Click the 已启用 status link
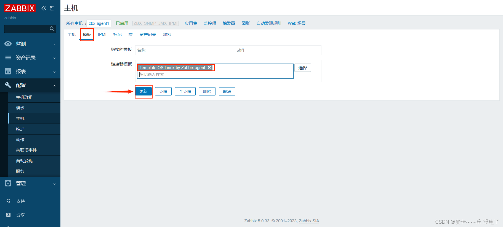 point(122,23)
